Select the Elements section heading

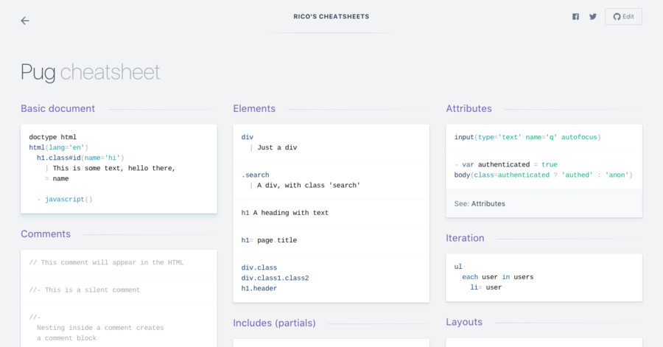pyautogui.click(x=254, y=108)
